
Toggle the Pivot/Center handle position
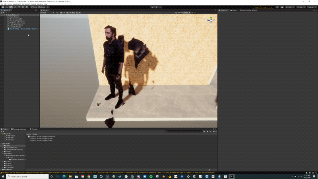(34, 7)
